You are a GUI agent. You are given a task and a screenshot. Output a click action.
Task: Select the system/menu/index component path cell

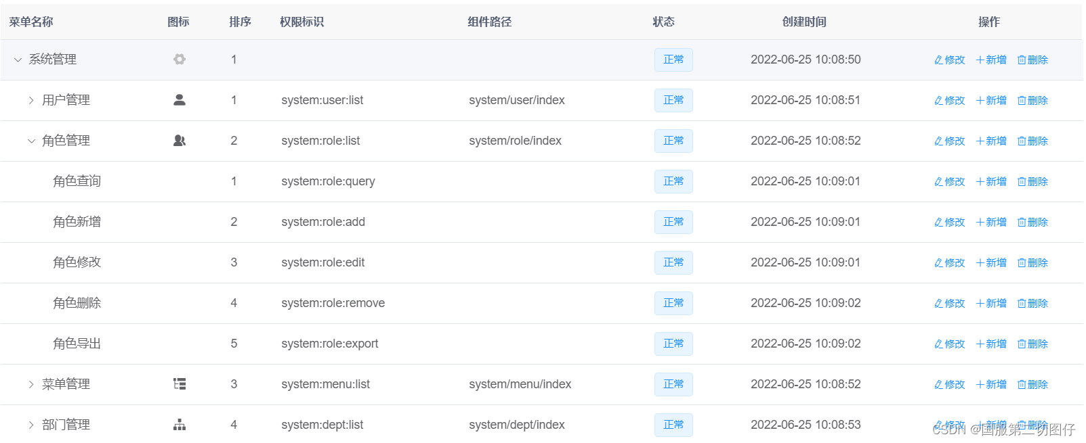click(x=520, y=384)
